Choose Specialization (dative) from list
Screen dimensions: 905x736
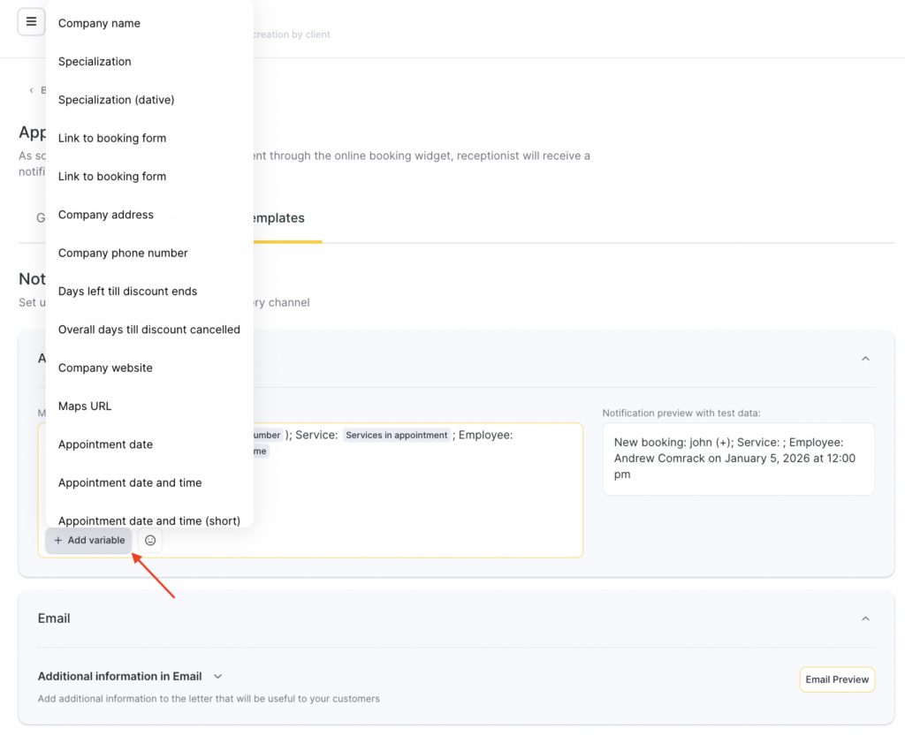(116, 100)
